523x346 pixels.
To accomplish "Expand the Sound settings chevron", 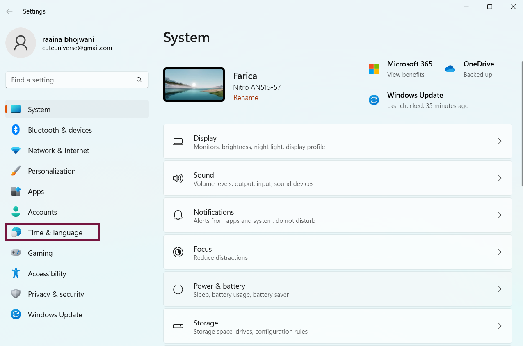I will (x=500, y=178).
